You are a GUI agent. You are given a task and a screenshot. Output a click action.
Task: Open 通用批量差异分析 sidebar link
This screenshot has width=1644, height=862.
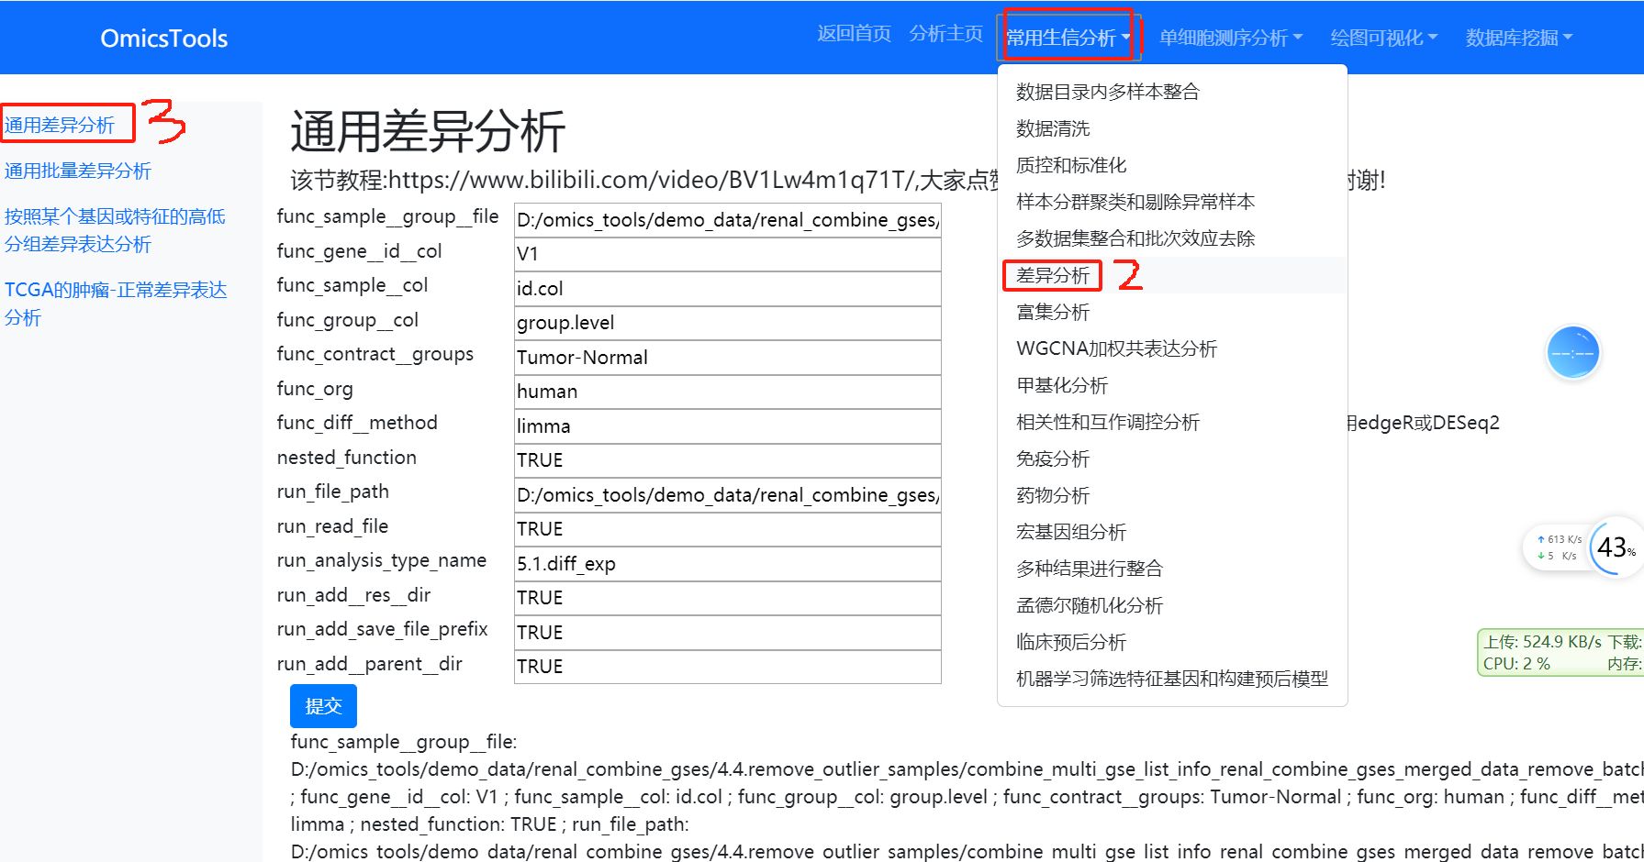[x=78, y=171]
